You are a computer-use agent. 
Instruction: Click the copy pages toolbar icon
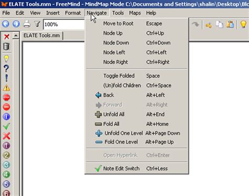tap(220, 24)
